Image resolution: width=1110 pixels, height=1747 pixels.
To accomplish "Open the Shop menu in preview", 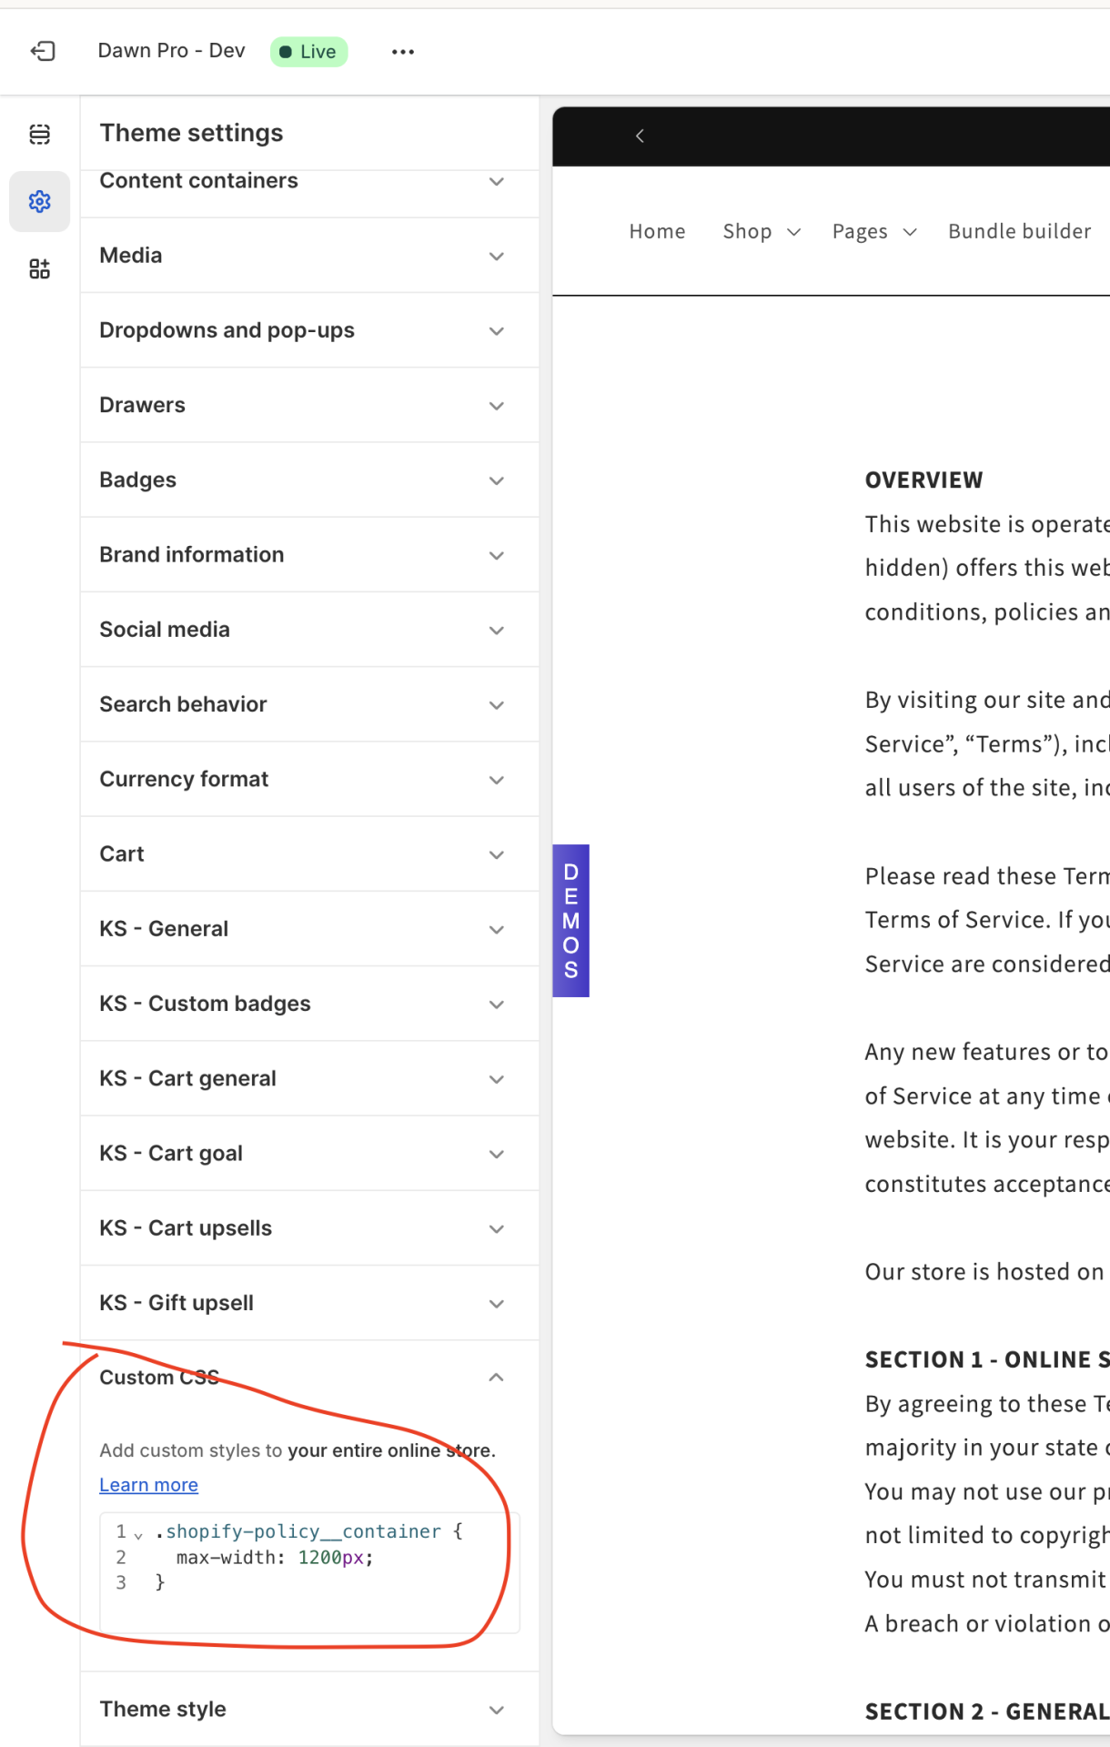I will click(x=762, y=232).
